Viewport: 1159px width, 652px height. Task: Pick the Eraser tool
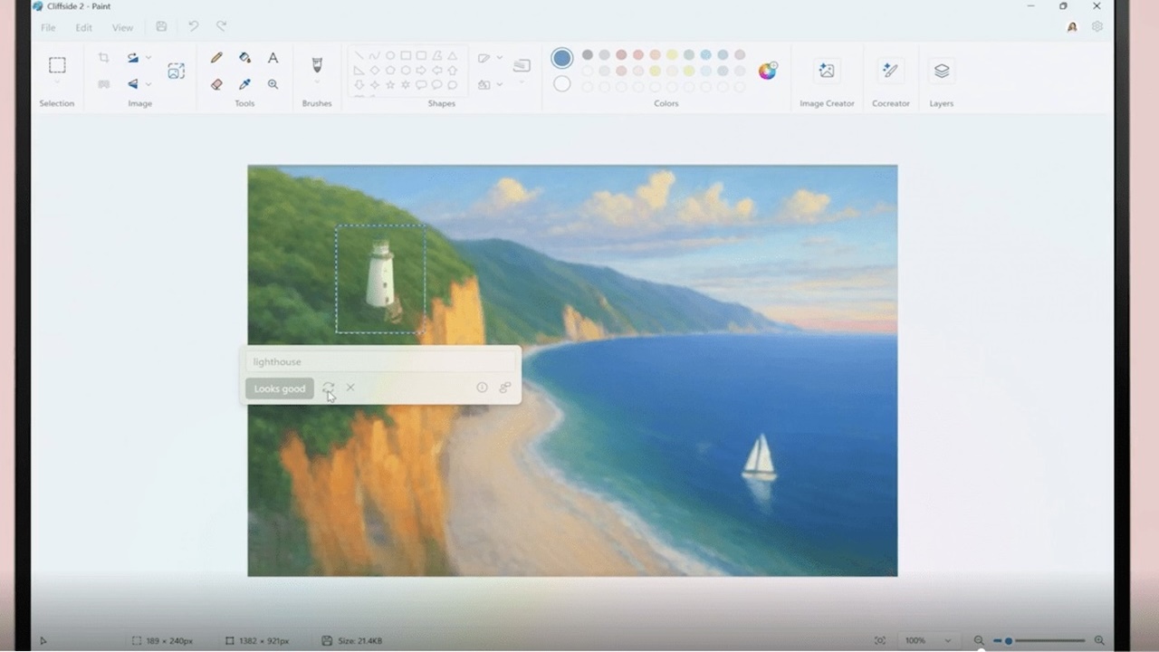pyautogui.click(x=216, y=84)
